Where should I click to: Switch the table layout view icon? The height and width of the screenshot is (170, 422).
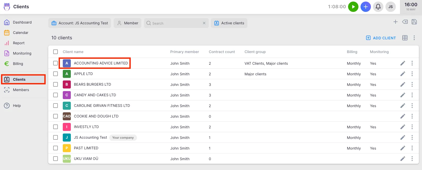coord(405,38)
